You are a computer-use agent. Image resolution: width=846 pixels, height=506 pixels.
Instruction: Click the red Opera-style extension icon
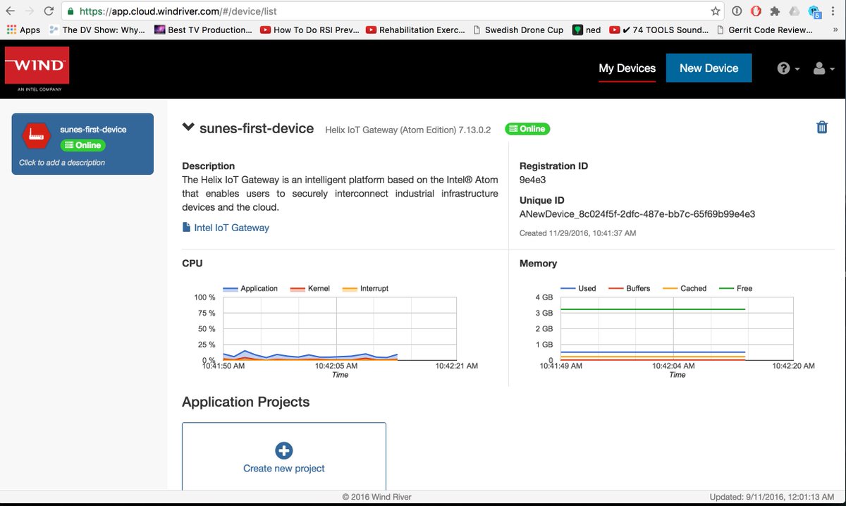(756, 11)
